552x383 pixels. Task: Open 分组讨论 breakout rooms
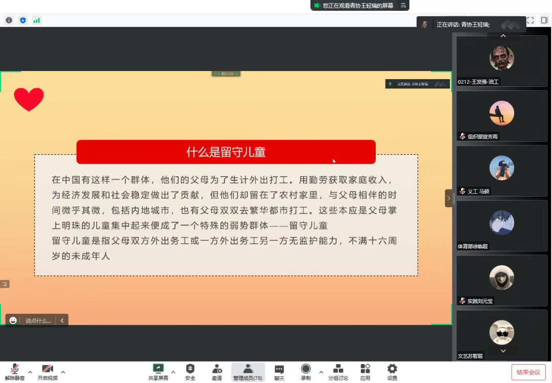pos(338,372)
